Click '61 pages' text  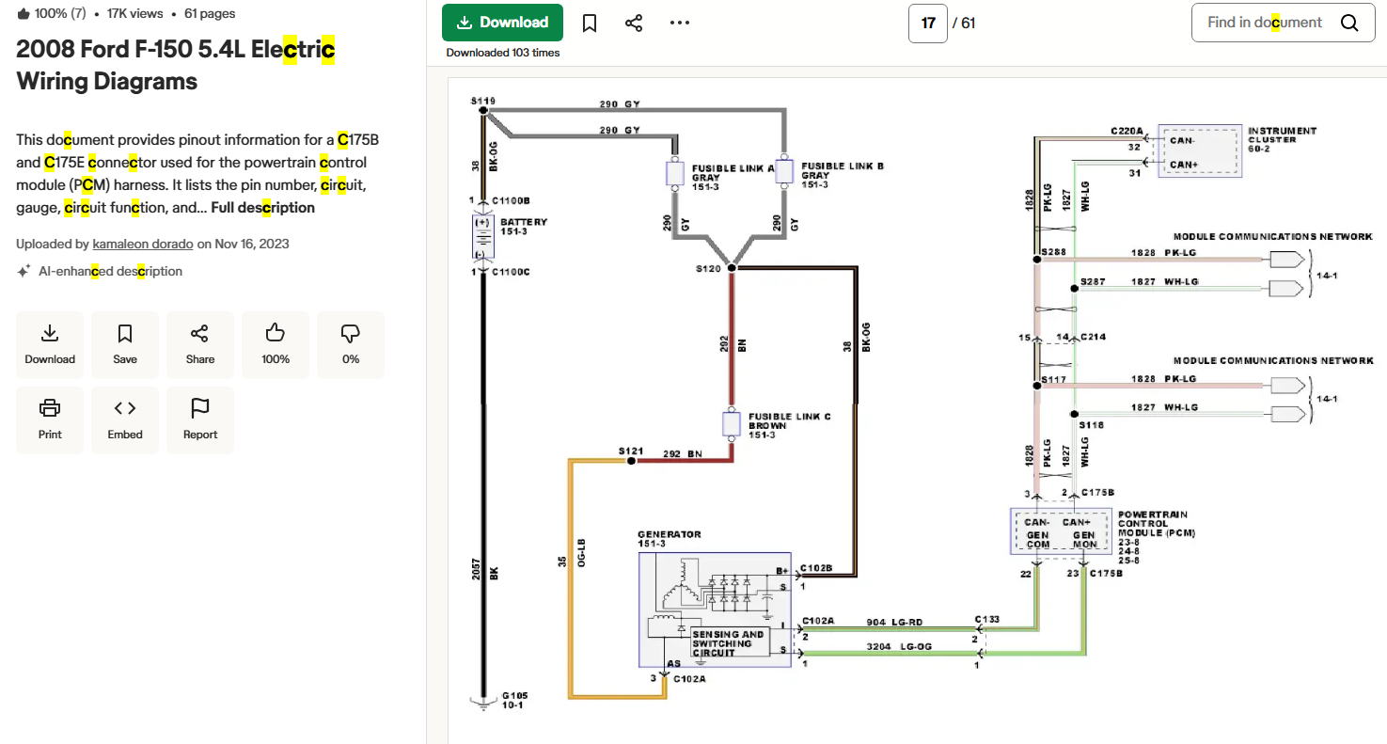[x=210, y=13]
